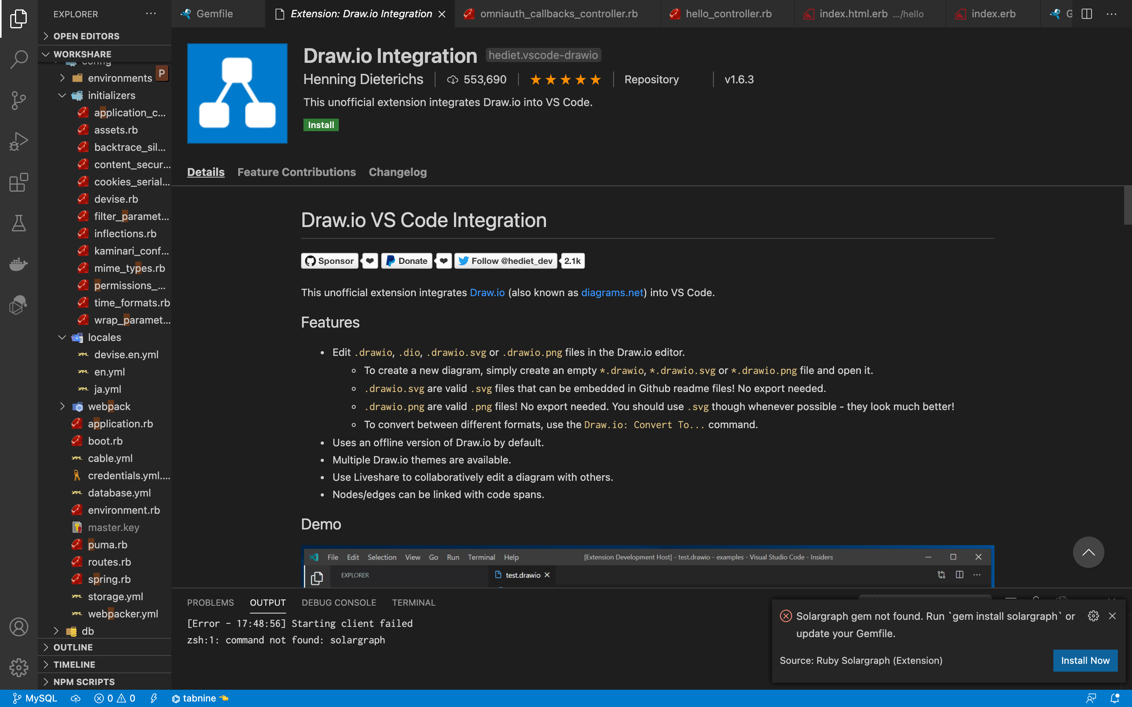Click the split editor right icon
Screen dimensions: 1132x707
1087,14
